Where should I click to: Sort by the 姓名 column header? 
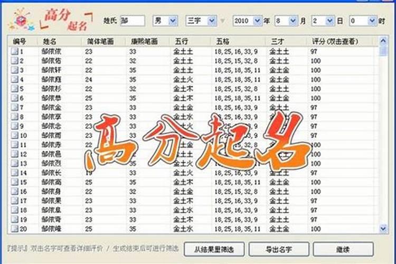[59, 41]
